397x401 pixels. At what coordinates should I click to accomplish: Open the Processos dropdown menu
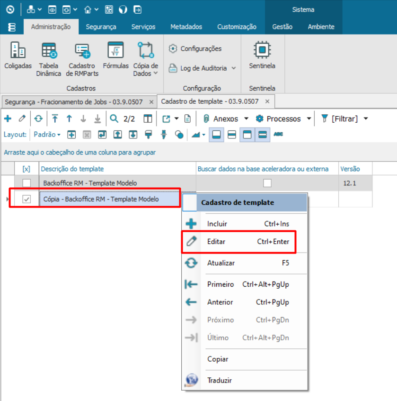[x=309, y=118]
